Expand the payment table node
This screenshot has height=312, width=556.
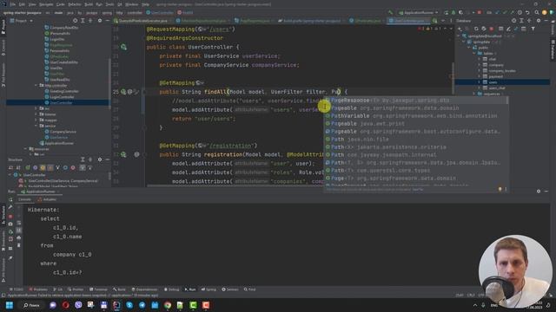coord(480,76)
